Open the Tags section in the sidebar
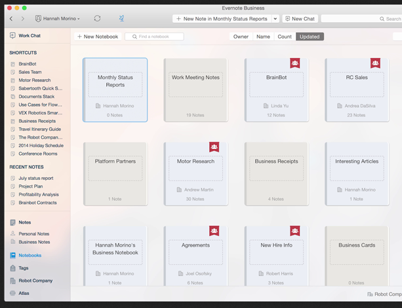This screenshot has width=402, height=308. coord(23,268)
